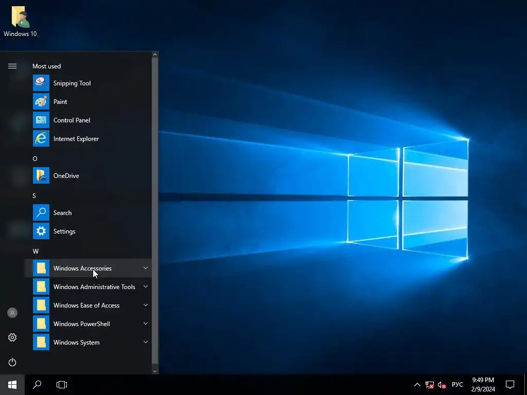
Task: Launch Paint from the Start list
Action: click(x=88, y=101)
